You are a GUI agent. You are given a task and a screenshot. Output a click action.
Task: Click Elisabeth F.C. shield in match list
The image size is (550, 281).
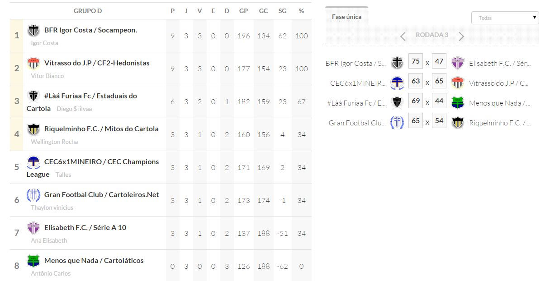[458, 63]
